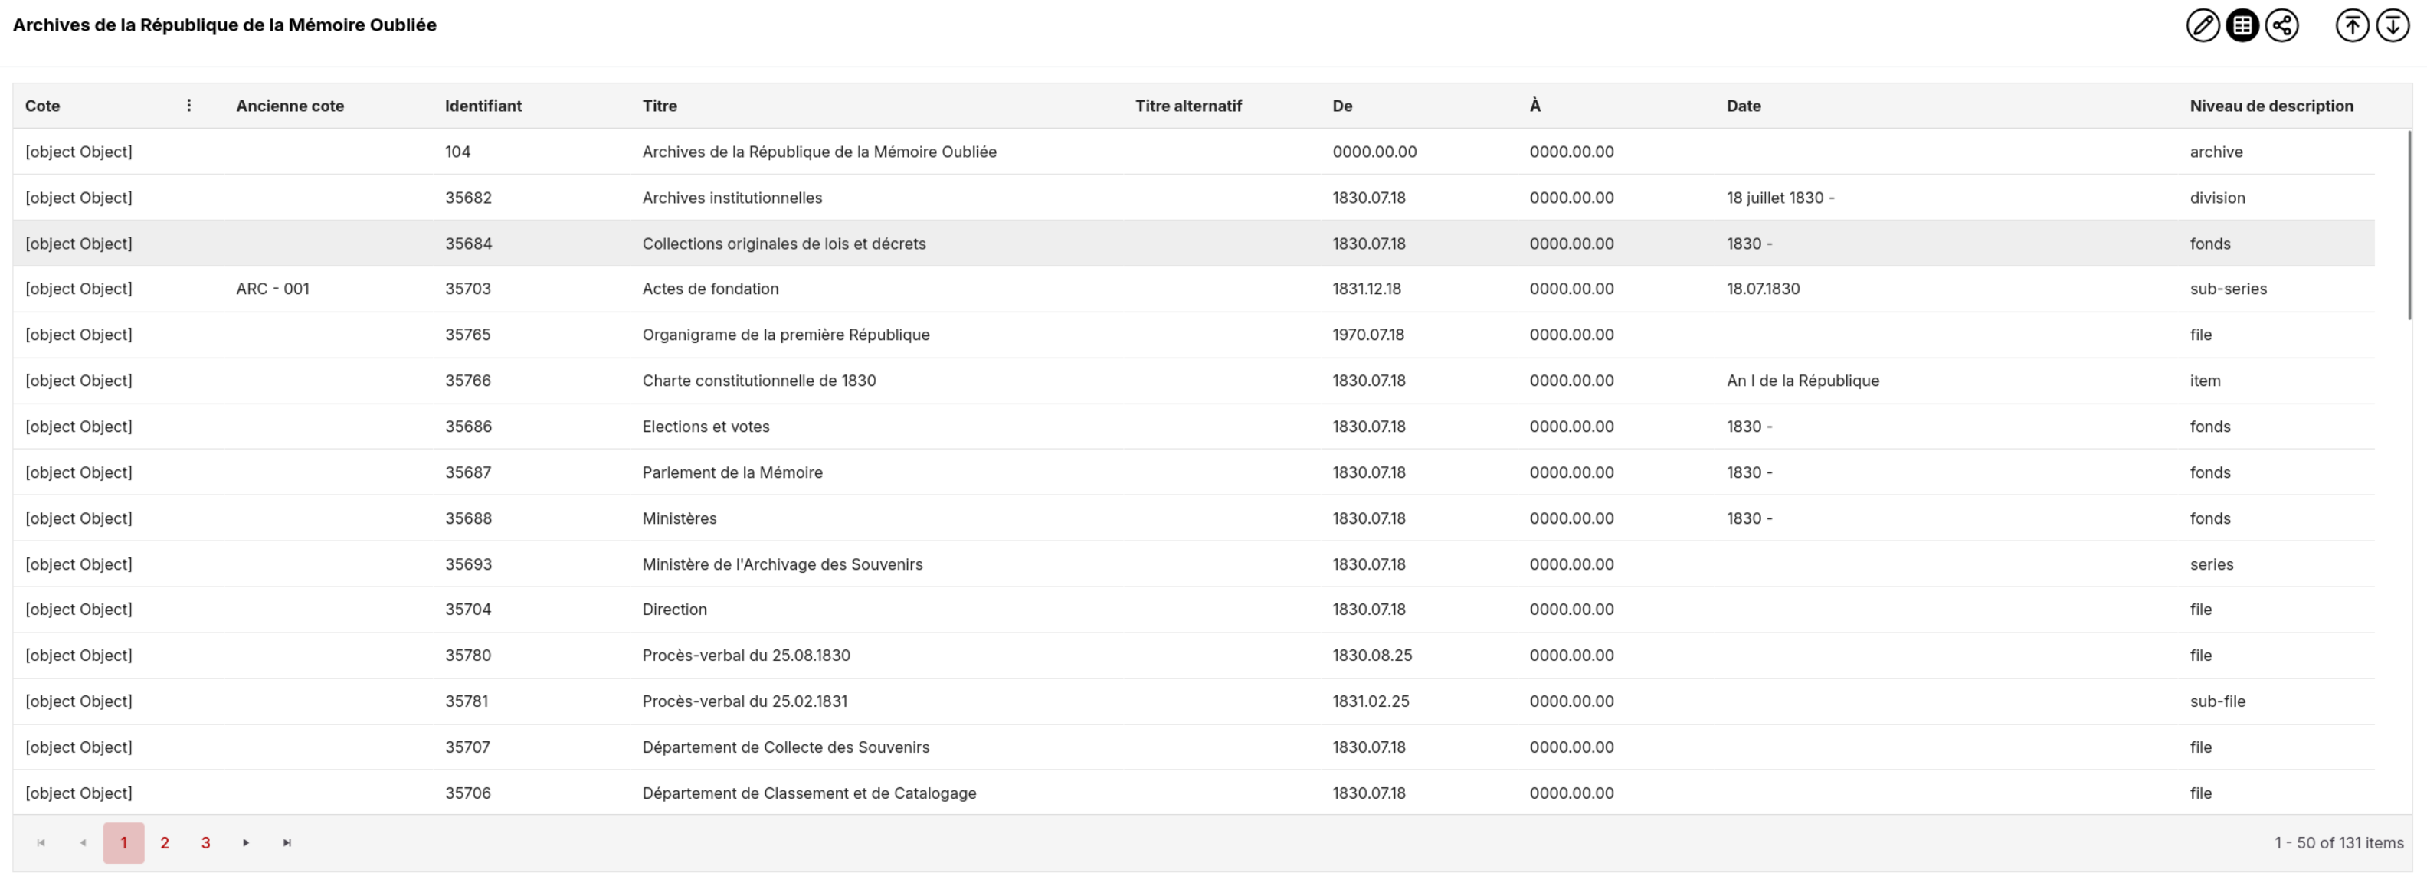The width and height of the screenshot is (2427, 886).
Task: Go to previous page arrow
Action: (82, 842)
